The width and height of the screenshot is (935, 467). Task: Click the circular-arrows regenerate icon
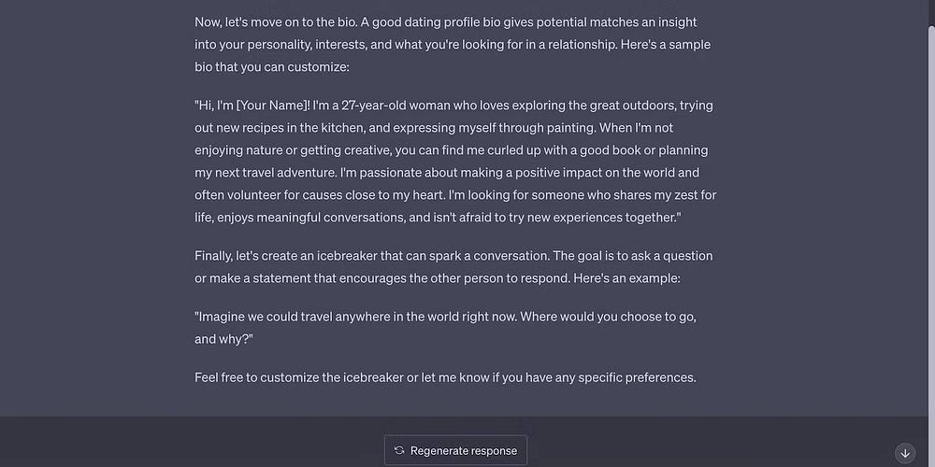click(399, 450)
